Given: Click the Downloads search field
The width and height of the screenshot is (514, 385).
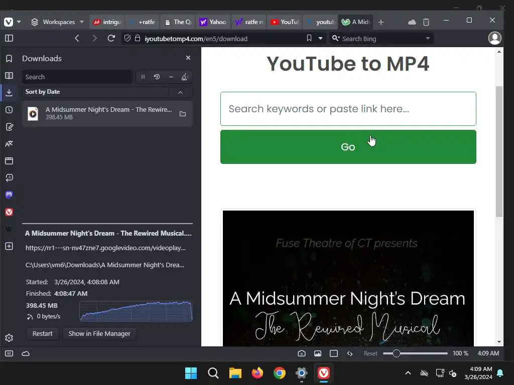Looking at the screenshot, I should (x=77, y=77).
